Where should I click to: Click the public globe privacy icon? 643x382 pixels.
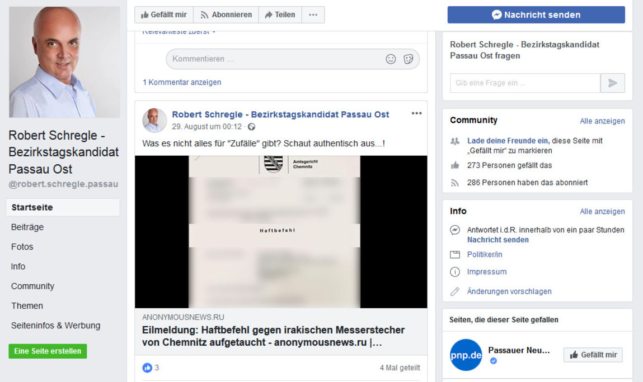coord(251,127)
